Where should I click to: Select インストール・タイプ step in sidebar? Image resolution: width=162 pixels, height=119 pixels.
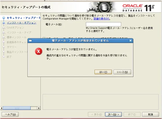pos(19,32)
